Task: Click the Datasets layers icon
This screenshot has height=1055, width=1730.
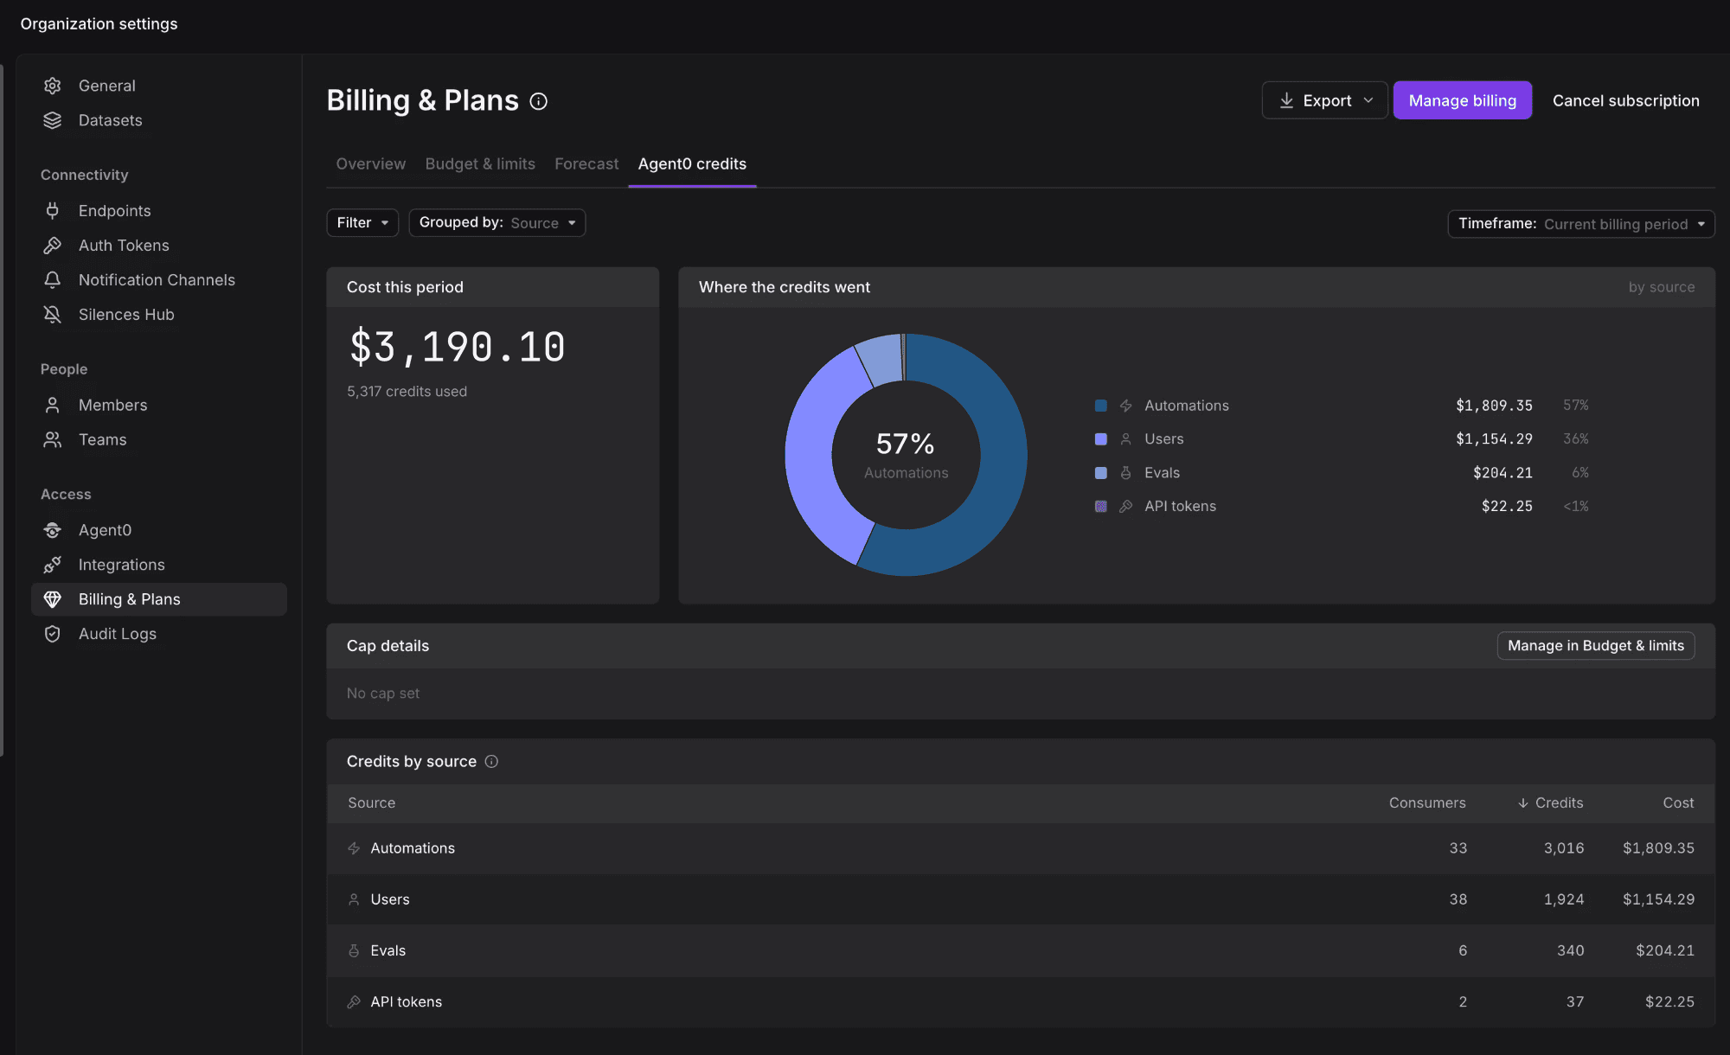Action: click(53, 120)
